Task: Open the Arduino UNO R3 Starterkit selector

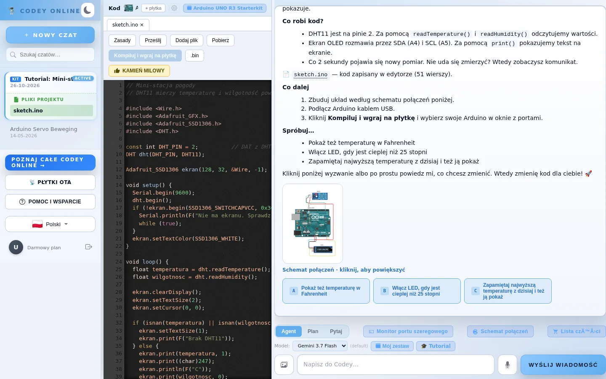Action: 225,8
